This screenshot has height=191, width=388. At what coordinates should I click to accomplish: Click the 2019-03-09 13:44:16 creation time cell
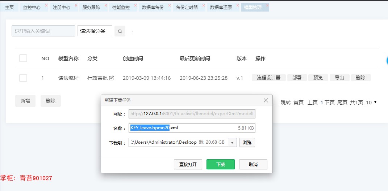[x=147, y=78]
